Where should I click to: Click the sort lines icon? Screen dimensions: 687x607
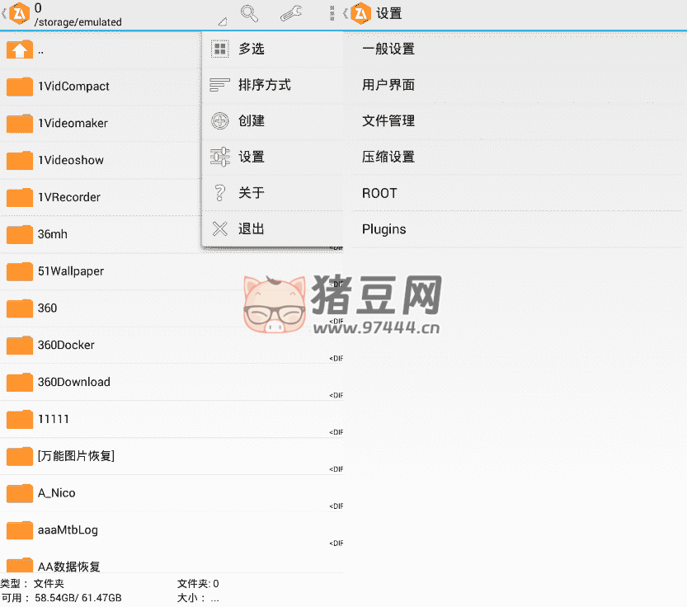[220, 85]
